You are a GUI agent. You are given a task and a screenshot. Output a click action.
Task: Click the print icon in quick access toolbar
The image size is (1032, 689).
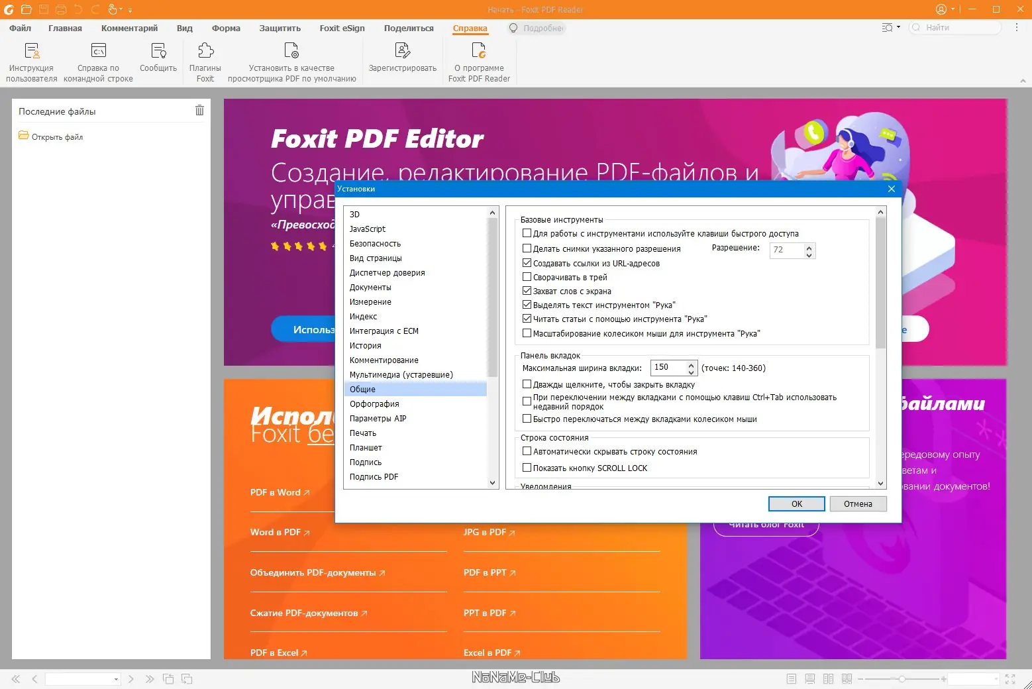tap(61, 9)
